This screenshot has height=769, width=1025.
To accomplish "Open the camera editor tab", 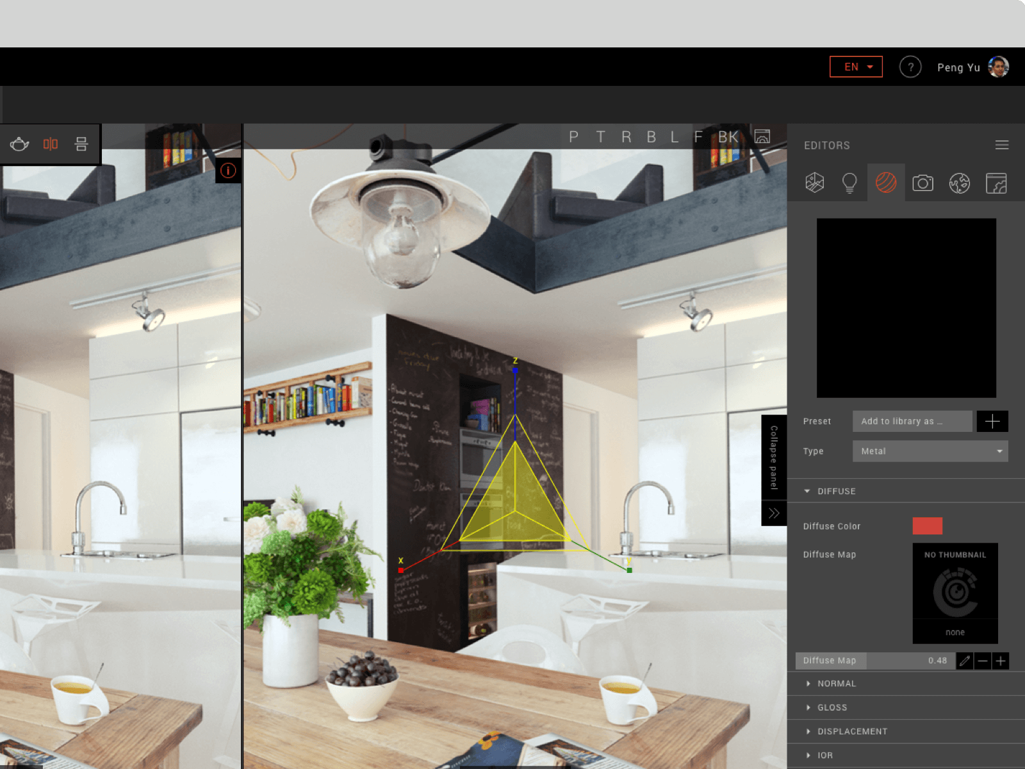I will pos(922,183).
